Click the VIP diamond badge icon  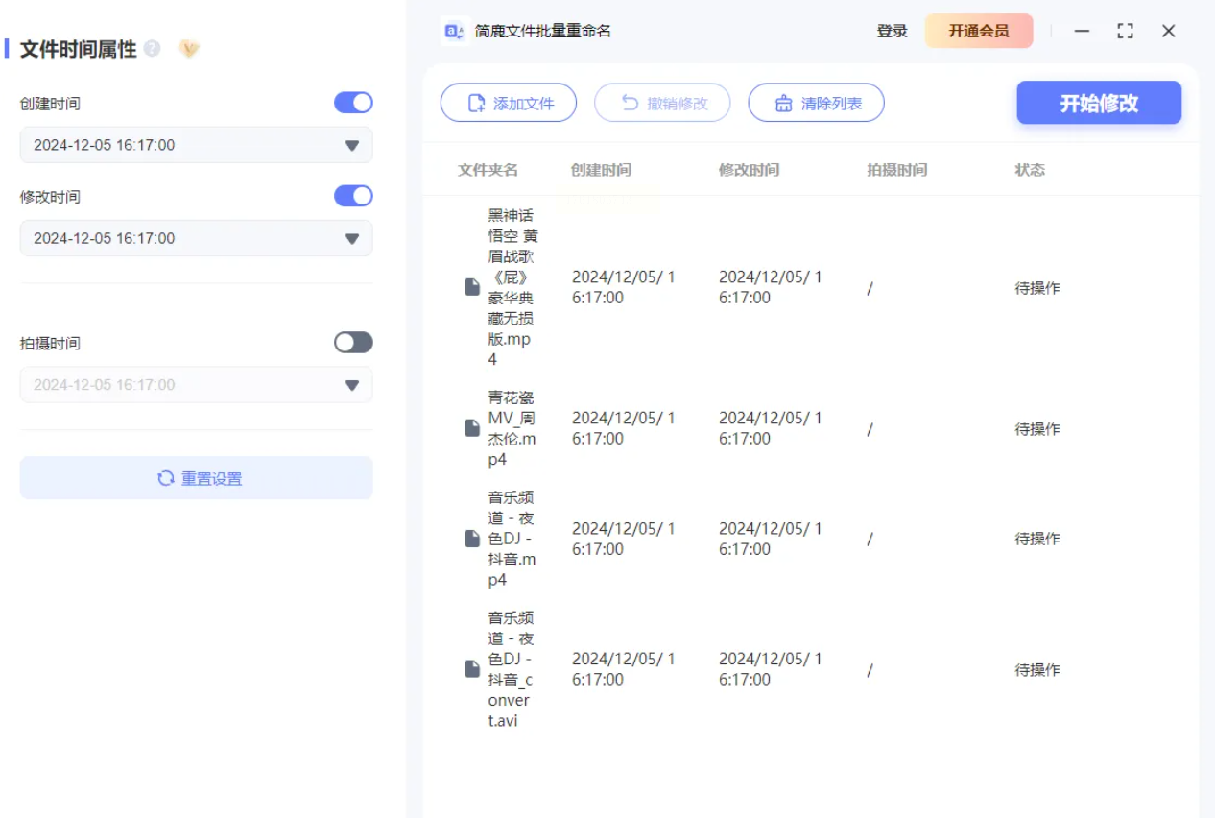tap(189, 49)
